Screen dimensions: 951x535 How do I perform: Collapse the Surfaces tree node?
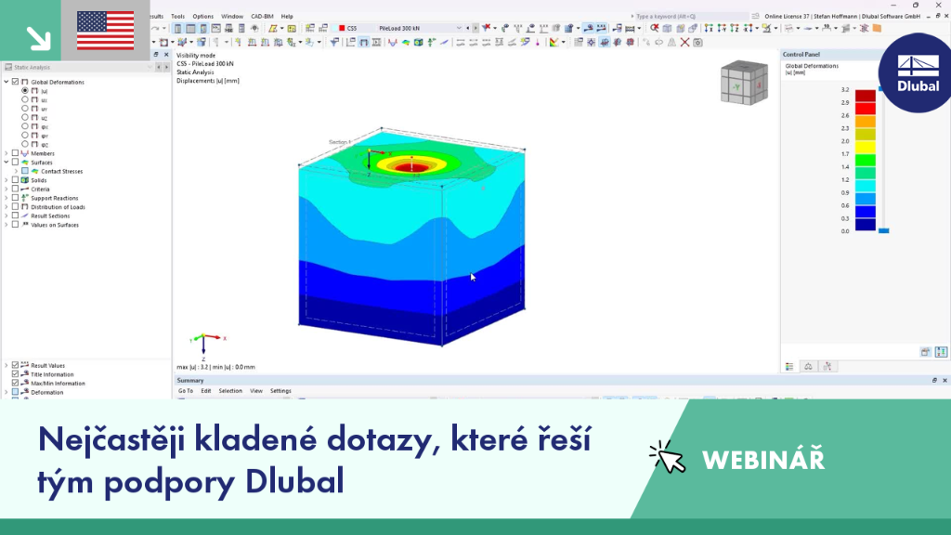7,163
